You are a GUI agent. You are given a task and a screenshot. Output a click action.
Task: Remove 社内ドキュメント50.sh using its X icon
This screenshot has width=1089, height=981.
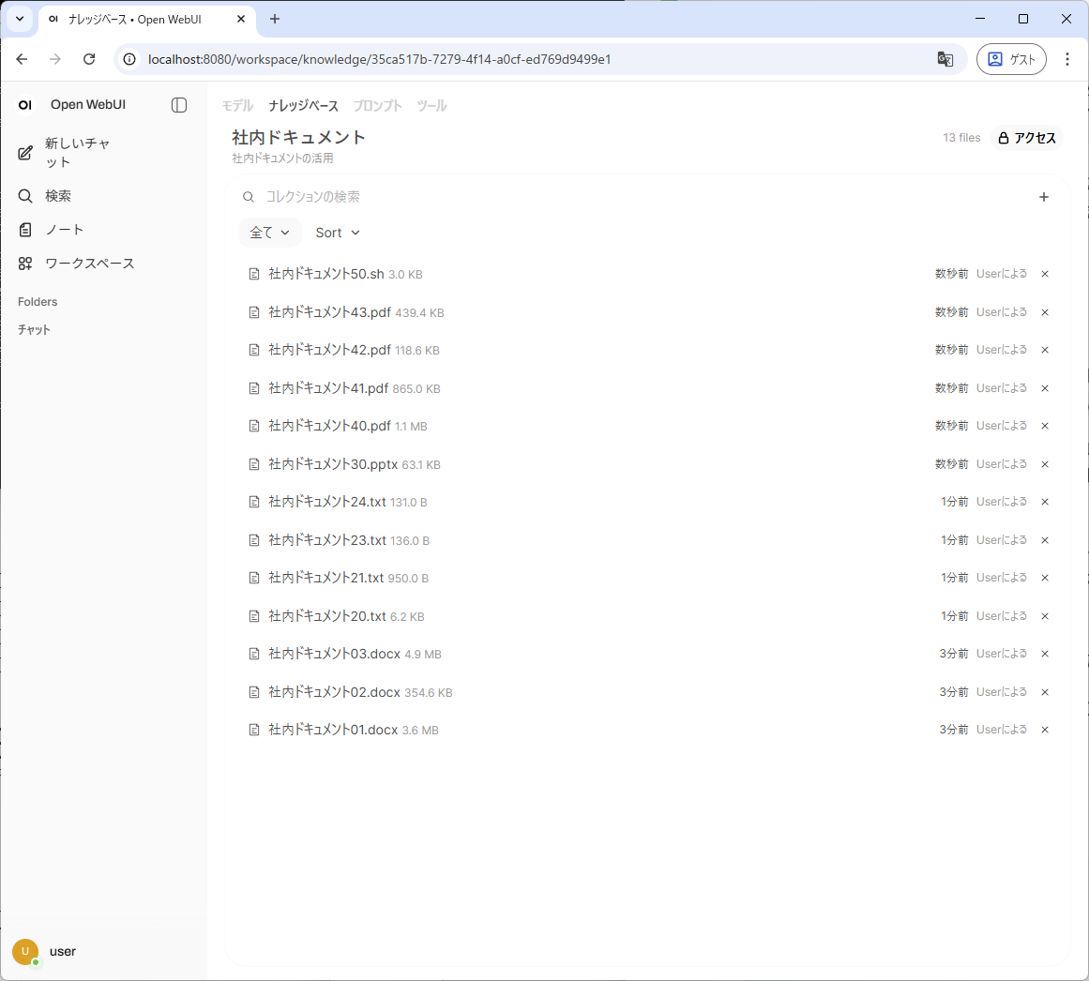coord(1045,274)
